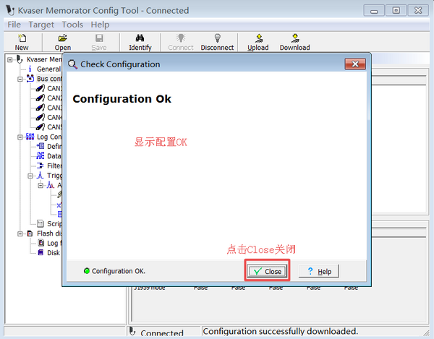Viewport: 434px width, 339px height.
Task: Open a configuration file via Open icon
Action: (x=63, y=42)
